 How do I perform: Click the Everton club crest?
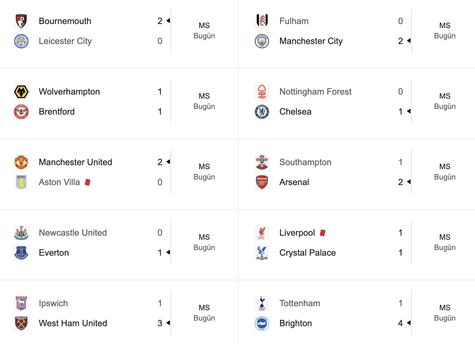click(21, 253)
